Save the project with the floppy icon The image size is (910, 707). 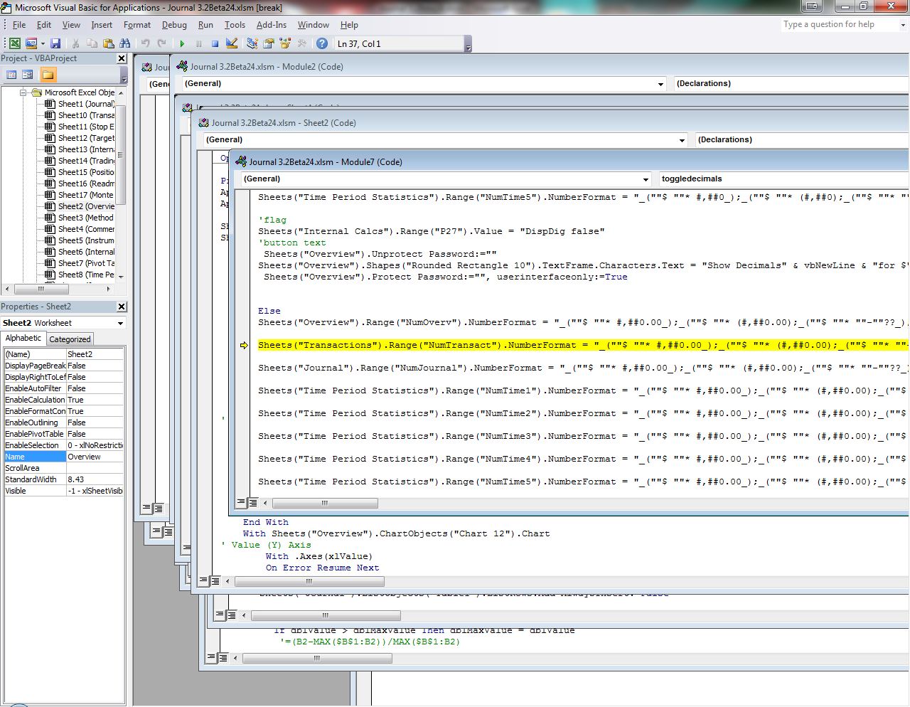pyautogui.click(x=55, y=43)
